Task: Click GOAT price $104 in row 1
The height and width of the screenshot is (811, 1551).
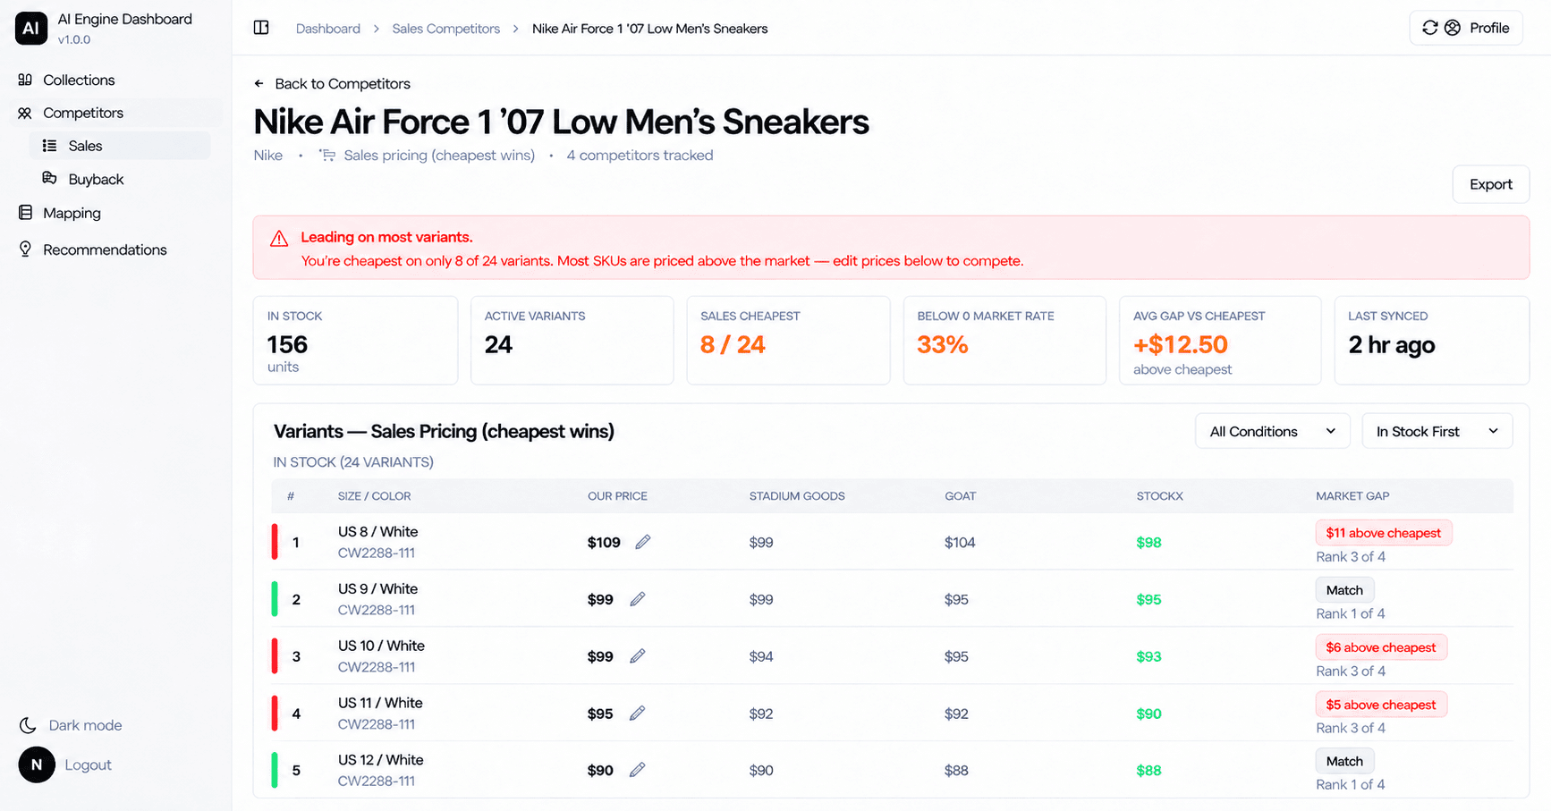Action: point(960,543)
